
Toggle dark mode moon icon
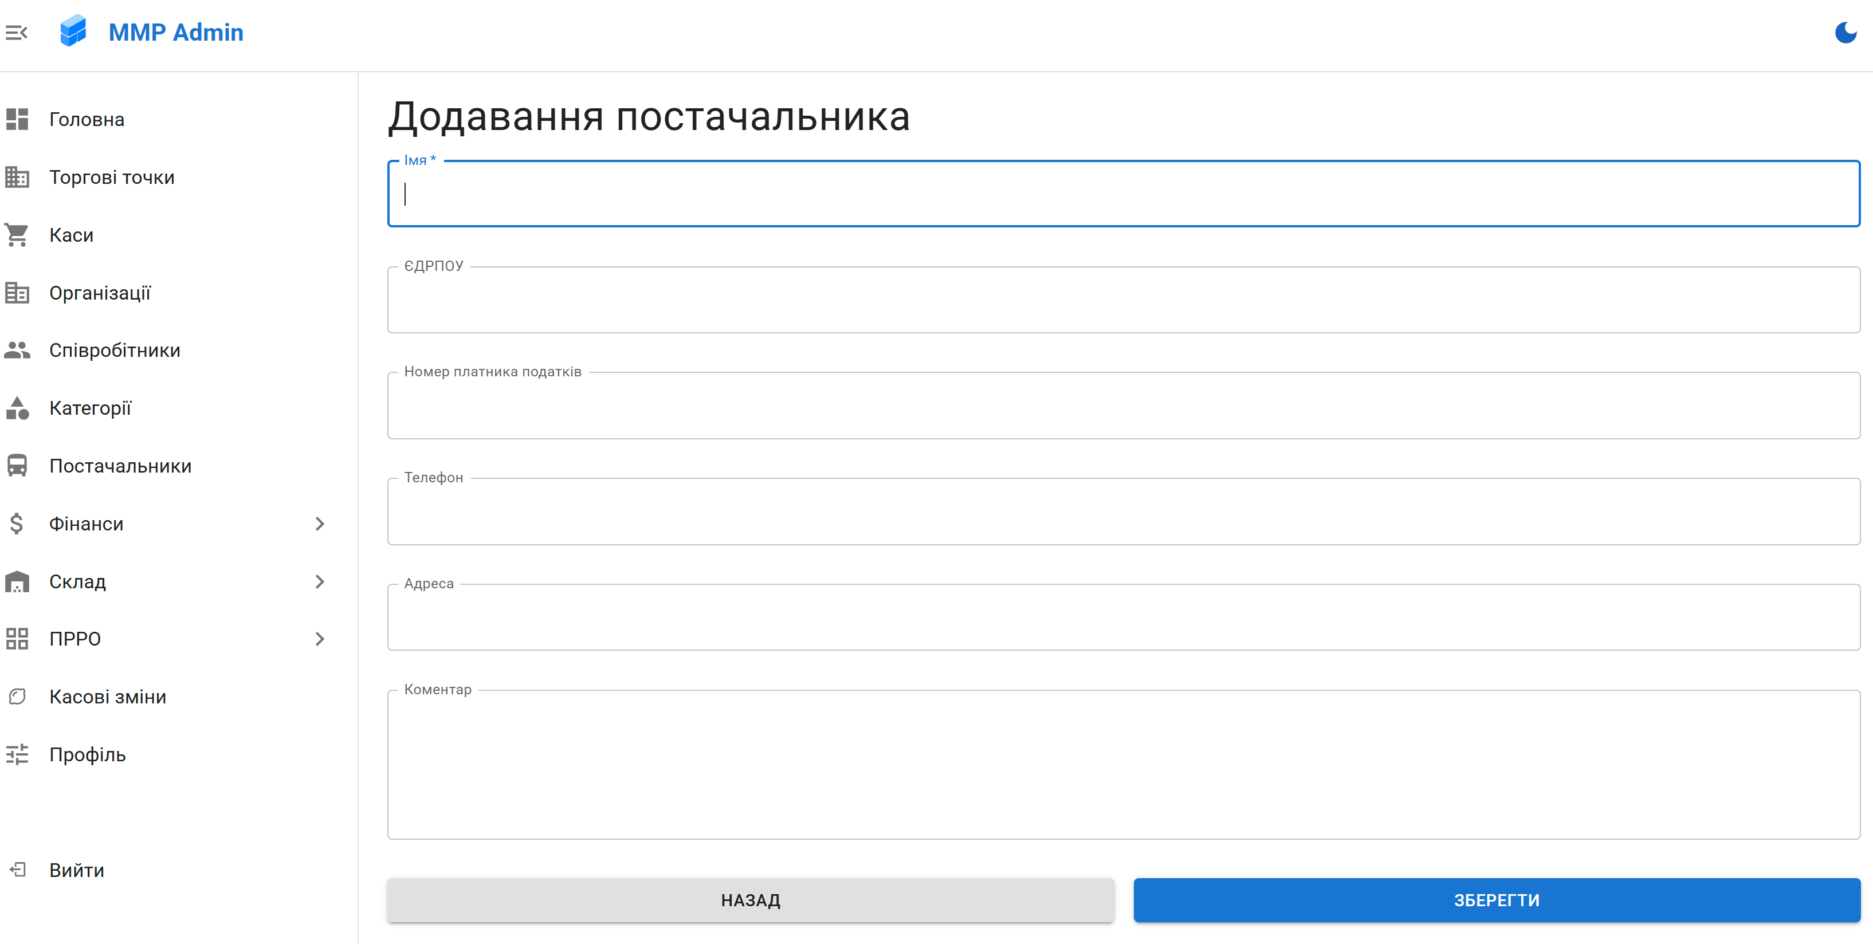(x=1845, y=33)
